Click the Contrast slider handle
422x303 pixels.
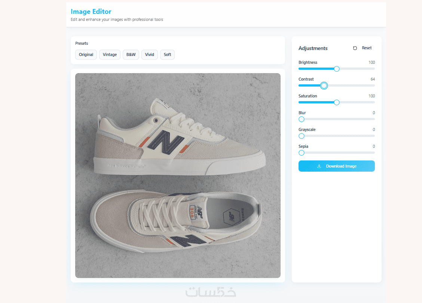pyautogui.click(x=324, y=85)
